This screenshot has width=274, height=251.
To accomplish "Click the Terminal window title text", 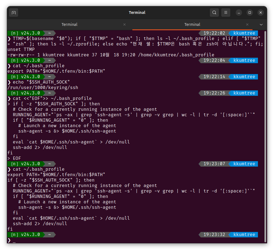I will (137, 13).
